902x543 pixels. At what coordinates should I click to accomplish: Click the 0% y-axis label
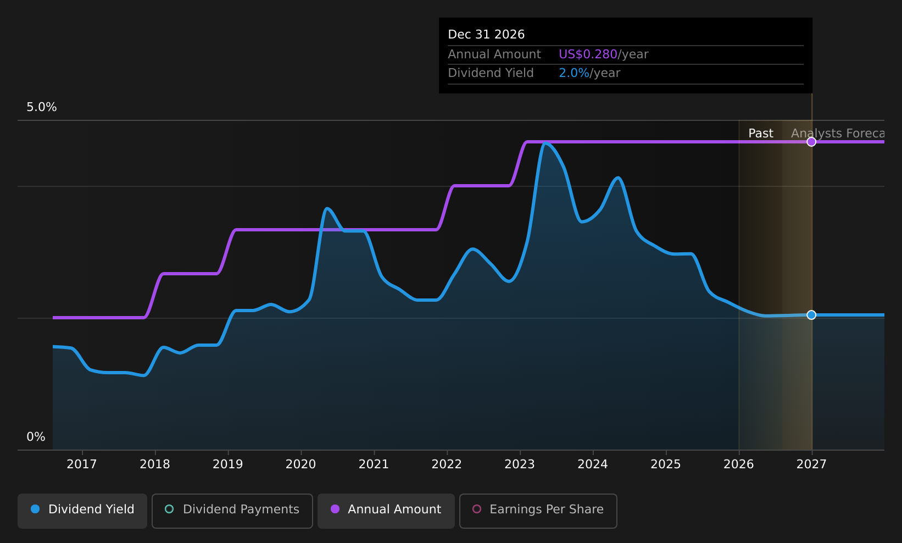(x=36, y=437)
